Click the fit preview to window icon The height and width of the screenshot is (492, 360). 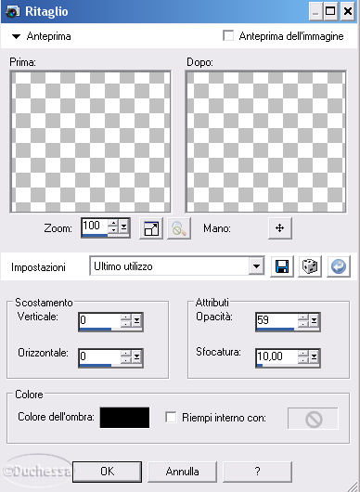[x=151, y=228]
